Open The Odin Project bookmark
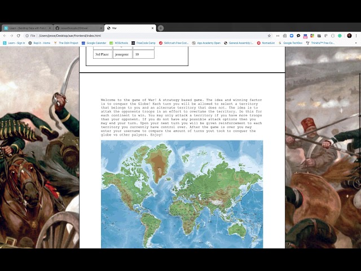The width and height of the screenshot is (361, 271). (66, 43)
